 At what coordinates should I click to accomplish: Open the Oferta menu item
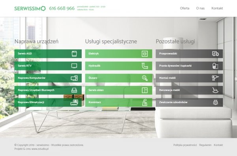click(184, 8)
